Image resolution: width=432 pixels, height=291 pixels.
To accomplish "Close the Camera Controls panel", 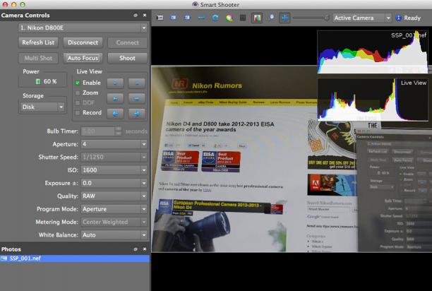I will (x=145, y=16).
